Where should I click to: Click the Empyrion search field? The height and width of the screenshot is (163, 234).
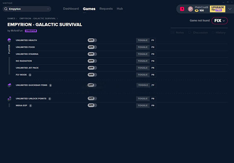point(27,9)
